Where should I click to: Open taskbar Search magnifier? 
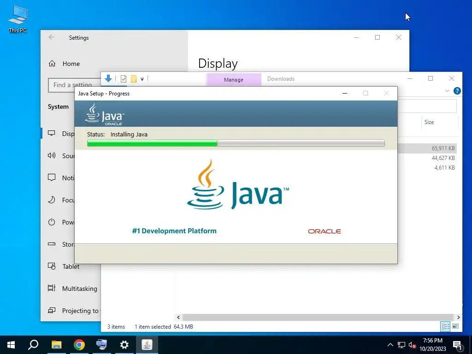pyautogui.click(x=33, y=345)
